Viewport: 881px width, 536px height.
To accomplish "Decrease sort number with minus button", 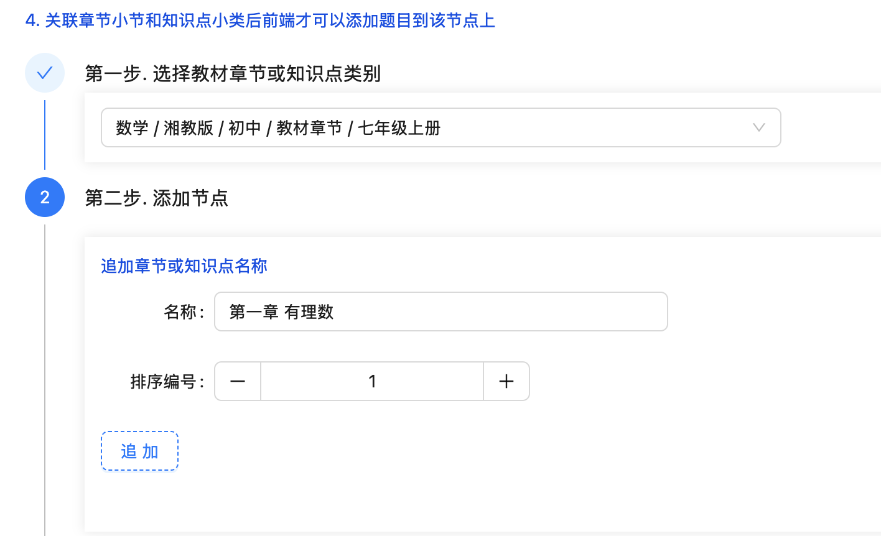I will click(238, 381).
